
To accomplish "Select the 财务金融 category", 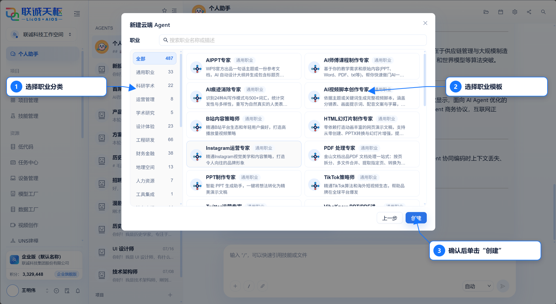I will (155, 153).
